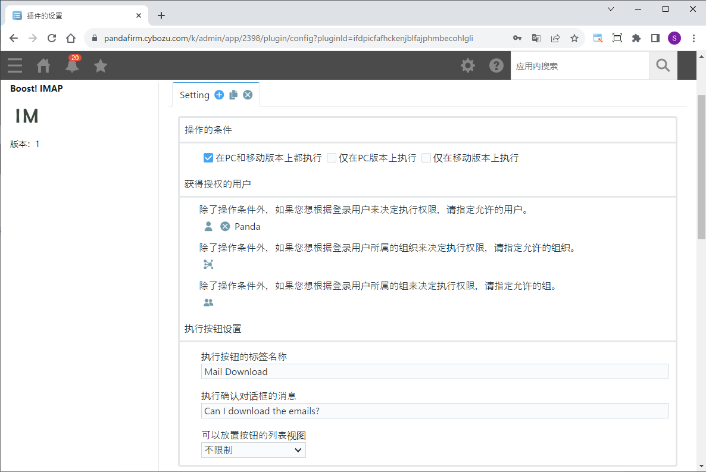Open the help question mark icon

pyautogui.click(x=496, y=65)
